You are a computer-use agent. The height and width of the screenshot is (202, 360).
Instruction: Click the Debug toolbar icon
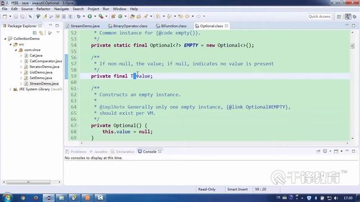pyautogui.click(x=79, y=16)
